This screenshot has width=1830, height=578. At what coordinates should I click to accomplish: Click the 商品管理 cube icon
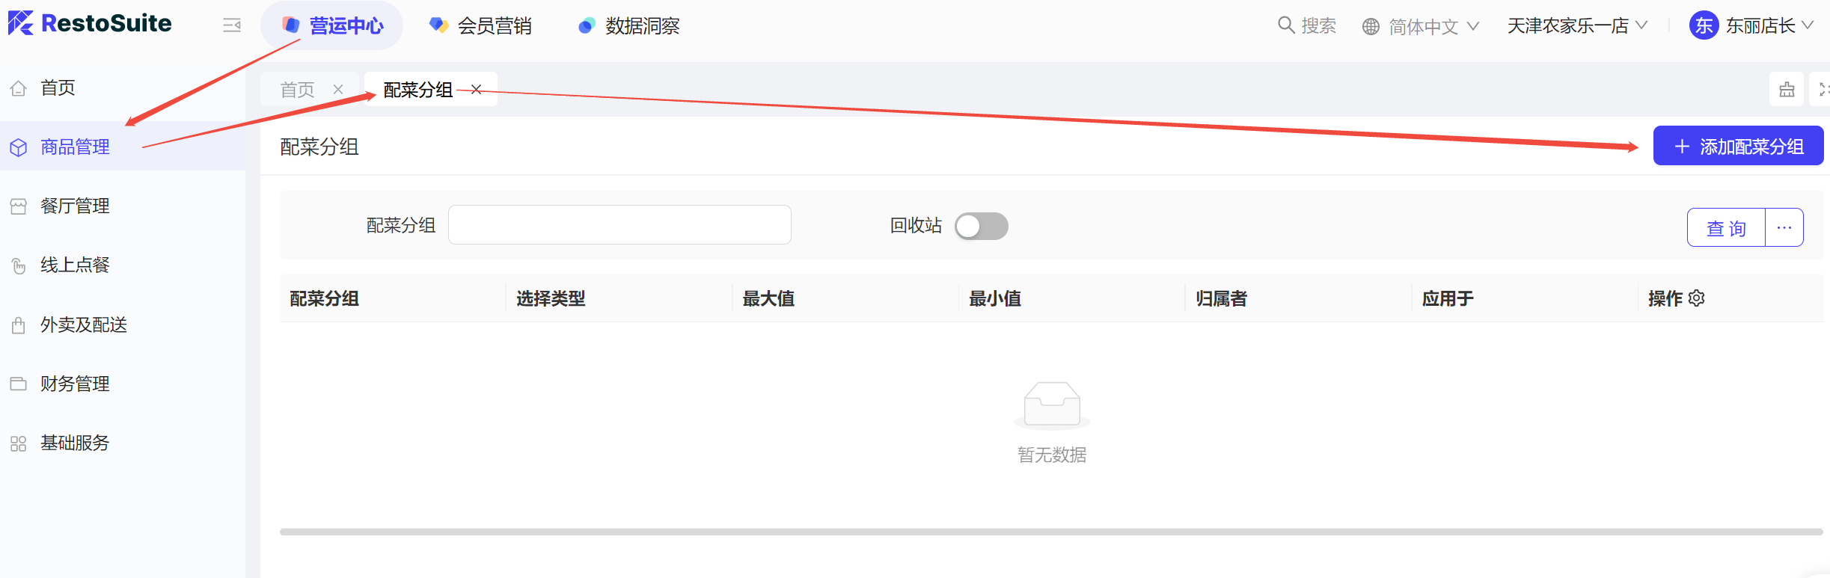[x=19, y=147]
